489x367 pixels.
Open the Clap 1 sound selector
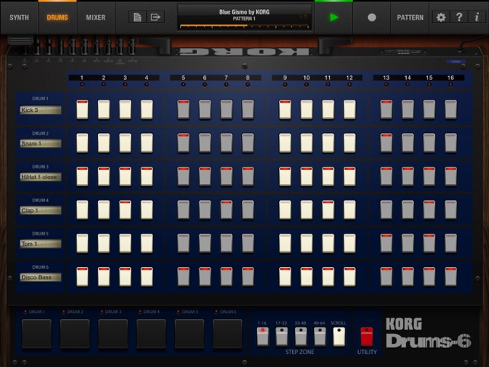click(40, 210)
